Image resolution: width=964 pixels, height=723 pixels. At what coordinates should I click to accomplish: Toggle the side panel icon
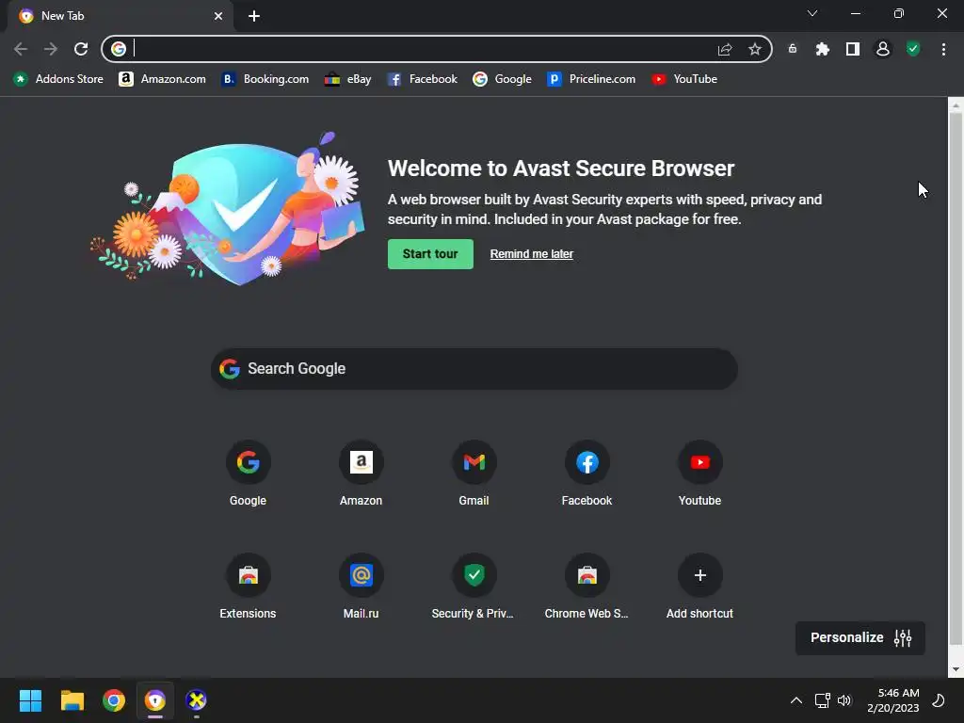(853, 49)
